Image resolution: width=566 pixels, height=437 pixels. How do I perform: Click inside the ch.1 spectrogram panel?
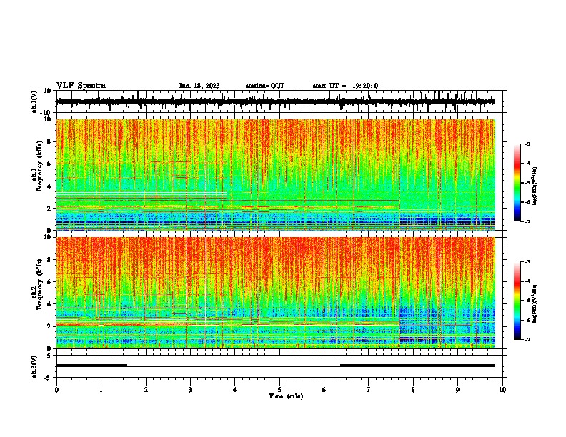(276, 174)
